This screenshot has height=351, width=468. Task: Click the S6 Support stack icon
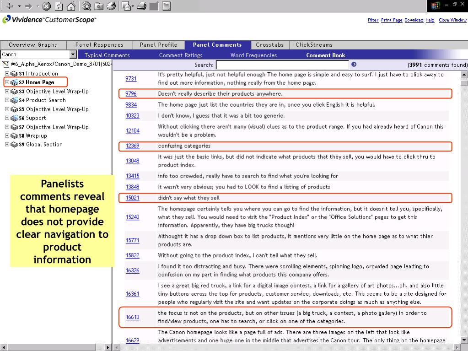14,118
